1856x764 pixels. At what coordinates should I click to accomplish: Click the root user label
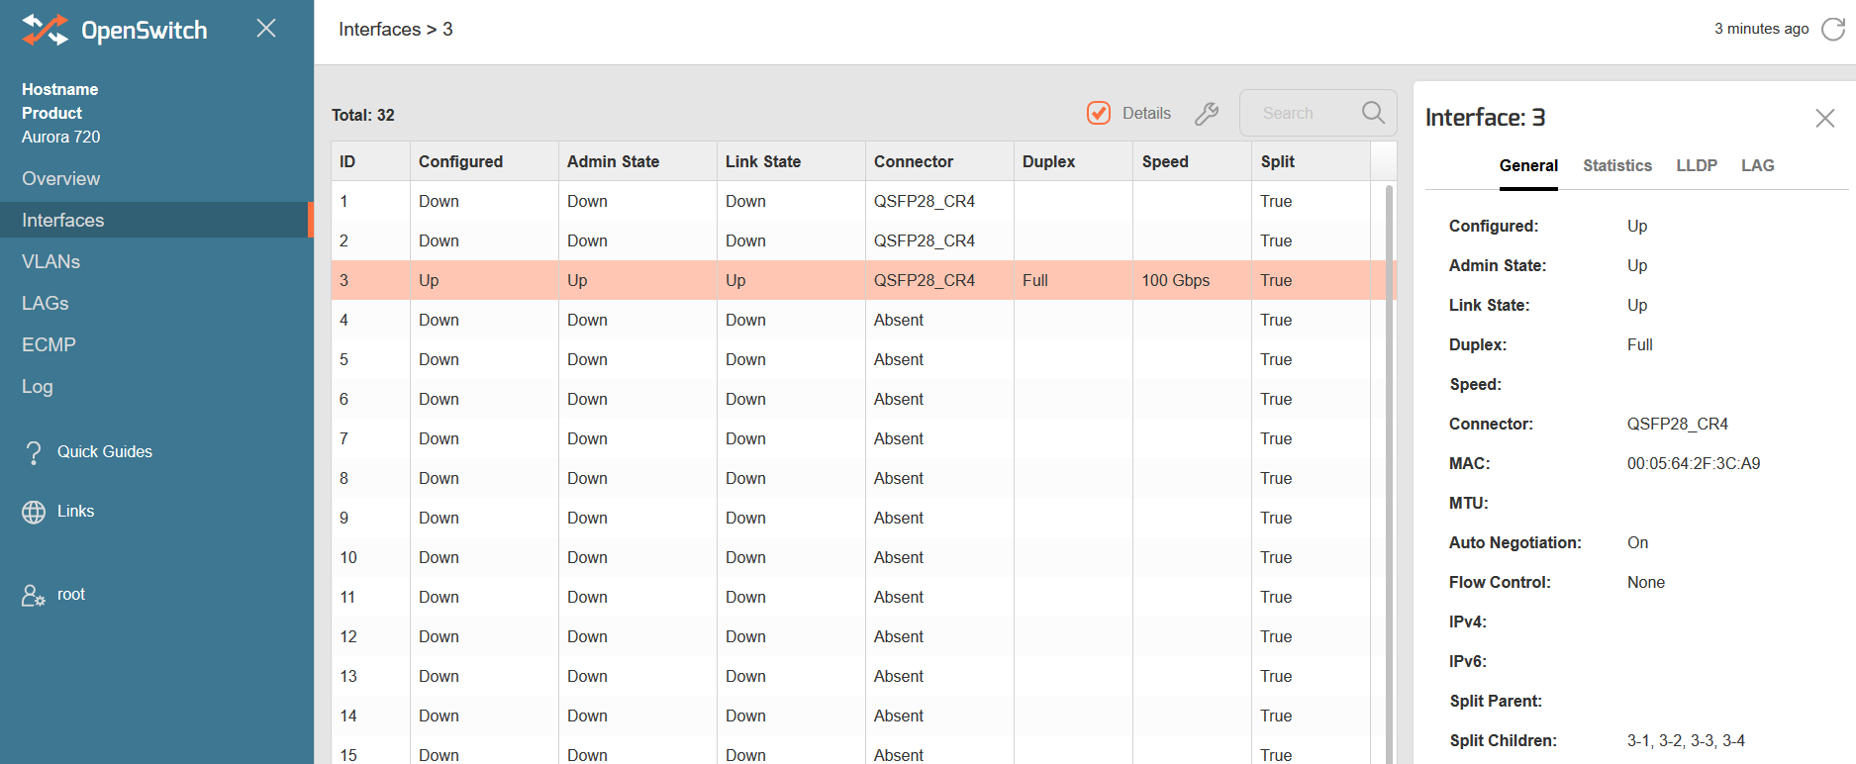(71, 595)
